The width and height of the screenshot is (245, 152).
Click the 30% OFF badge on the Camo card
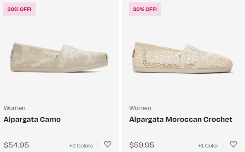19,9
